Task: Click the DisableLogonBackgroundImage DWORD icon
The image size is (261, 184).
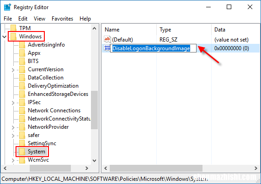Action: (107, 48)
